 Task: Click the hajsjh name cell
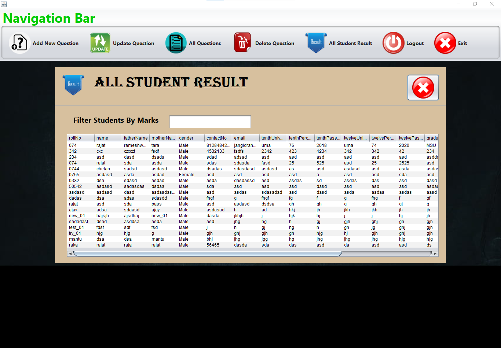pyautogui.click(x=108, y=216)
